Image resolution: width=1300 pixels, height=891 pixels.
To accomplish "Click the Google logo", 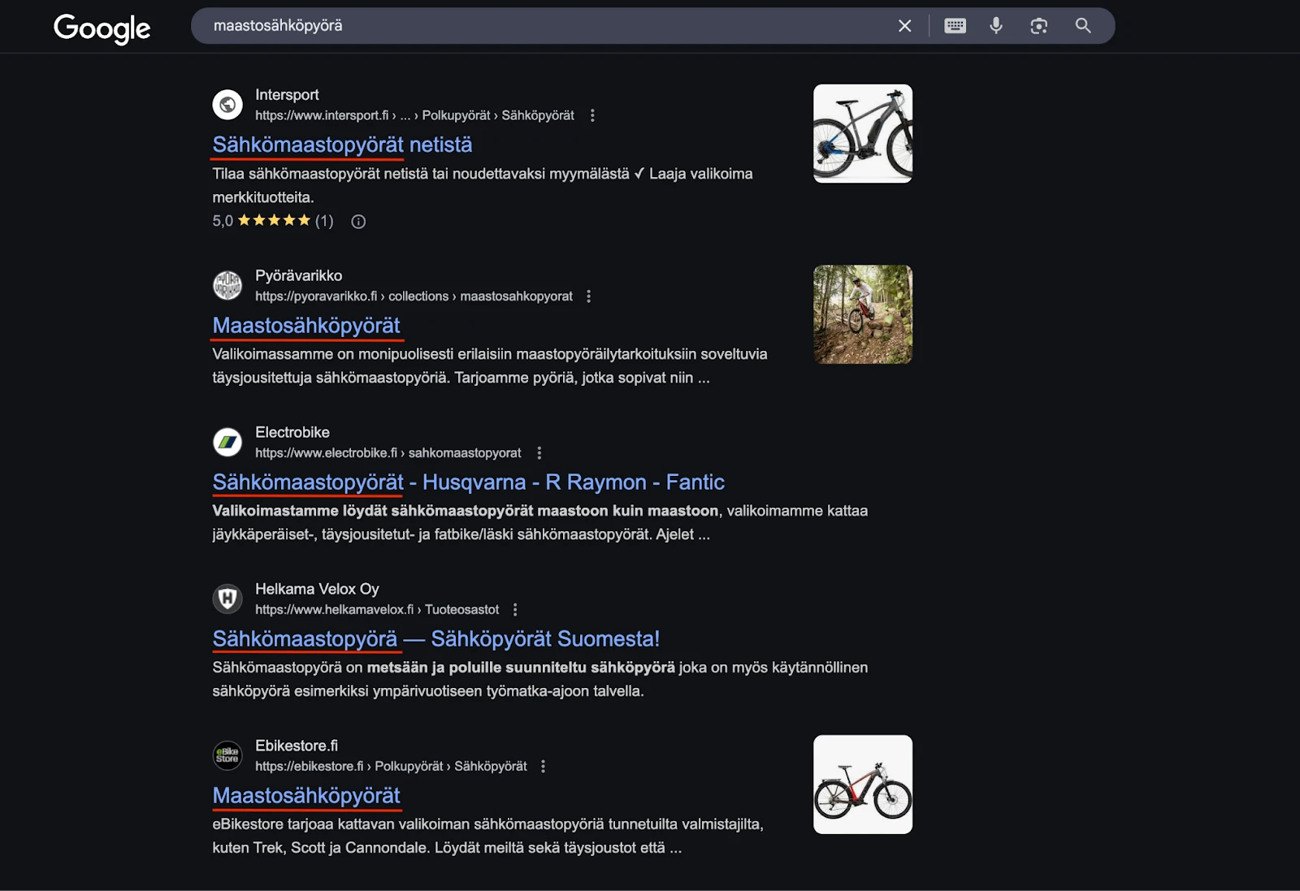I will coord(102,28).
